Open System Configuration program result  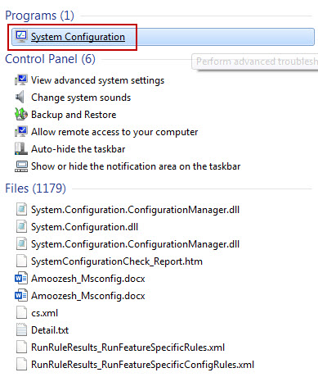click(163, 37)
